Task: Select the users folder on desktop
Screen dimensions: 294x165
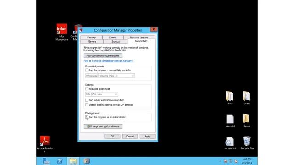Action: click(x=247, y=98)
